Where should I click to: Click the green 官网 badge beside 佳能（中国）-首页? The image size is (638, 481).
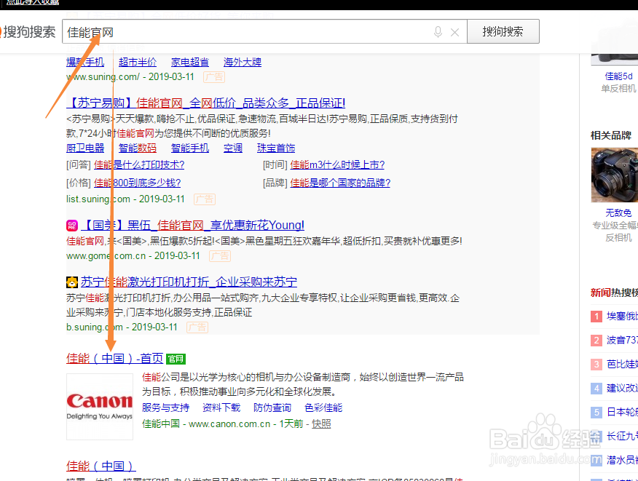click(x=175, y=358)
